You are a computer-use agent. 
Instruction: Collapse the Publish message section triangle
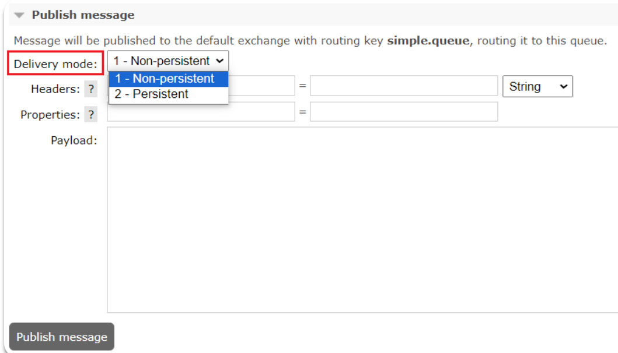(20, 15)
